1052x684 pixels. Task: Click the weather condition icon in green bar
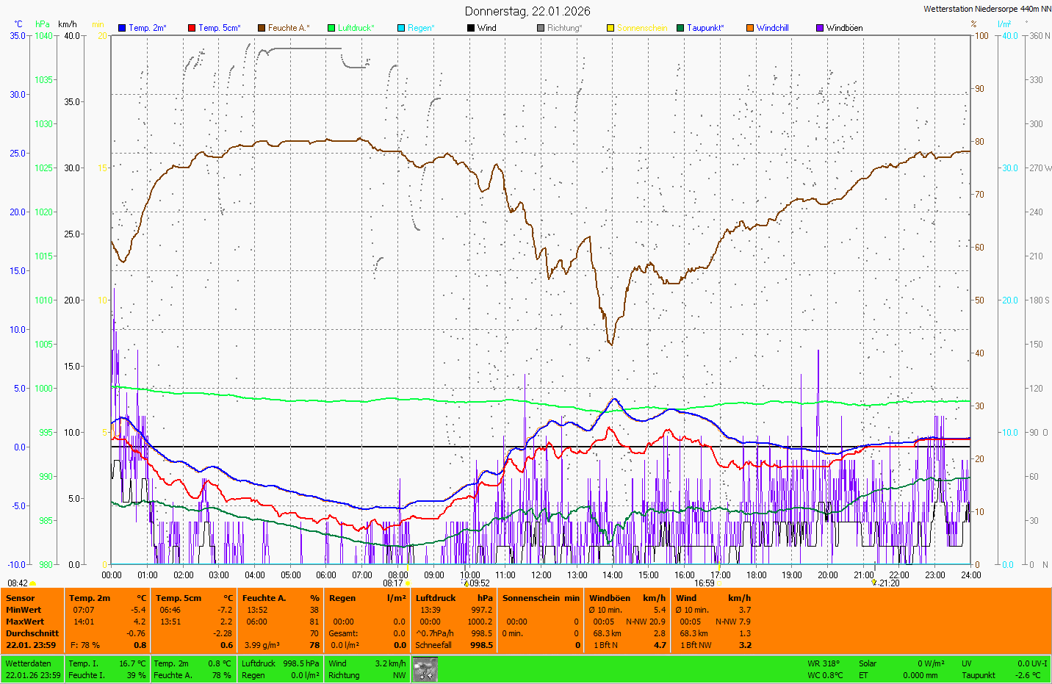tap(425, 669)
